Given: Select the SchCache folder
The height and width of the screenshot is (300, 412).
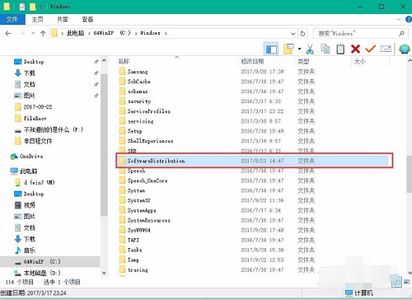Looking at the screenshot, I should tap(138, 82).
